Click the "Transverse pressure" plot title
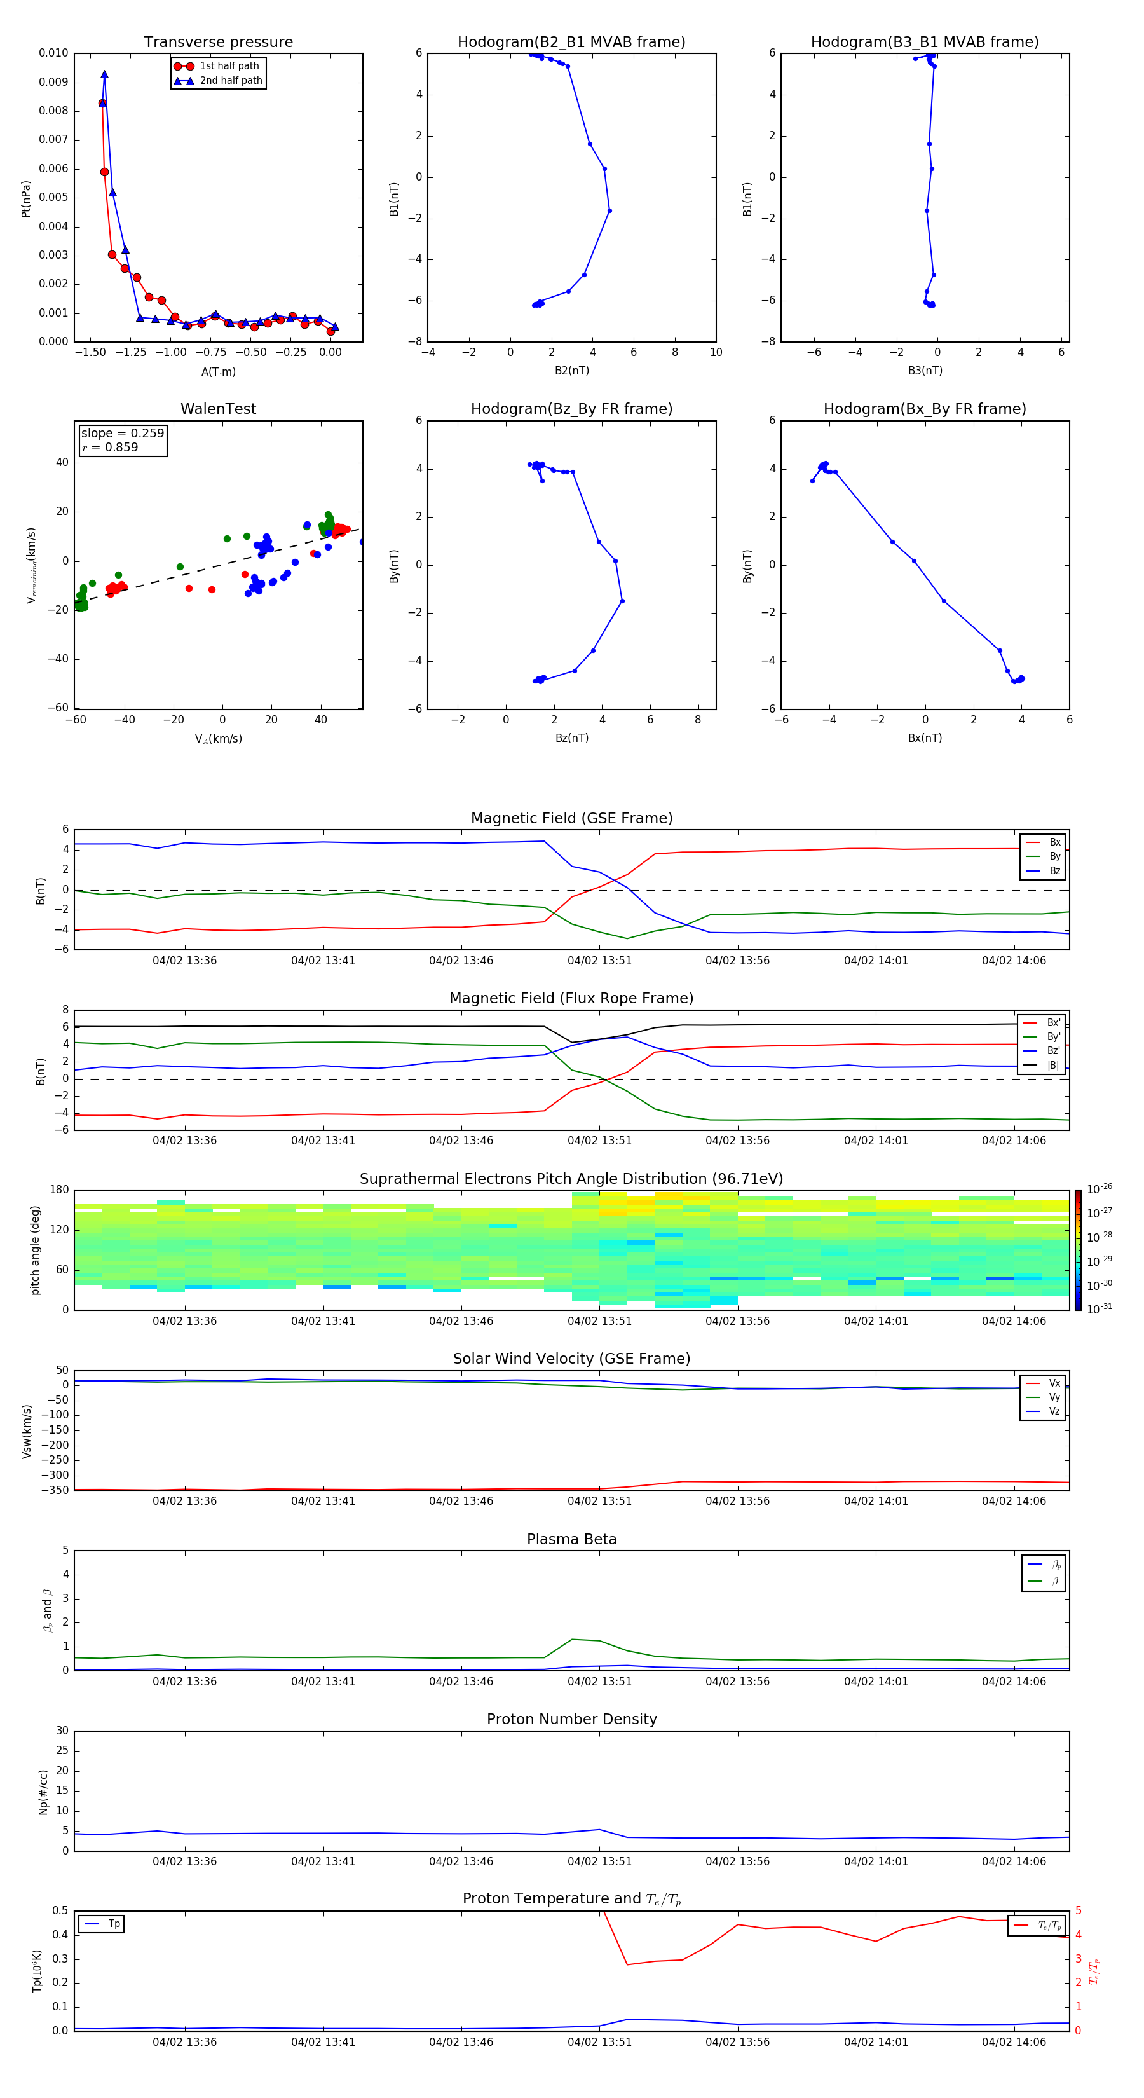 (x=218, y=43)
